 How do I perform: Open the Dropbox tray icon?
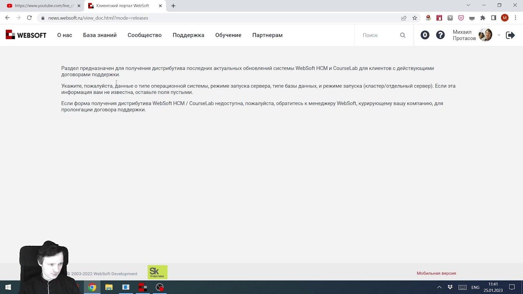click(x=450, y=287)
